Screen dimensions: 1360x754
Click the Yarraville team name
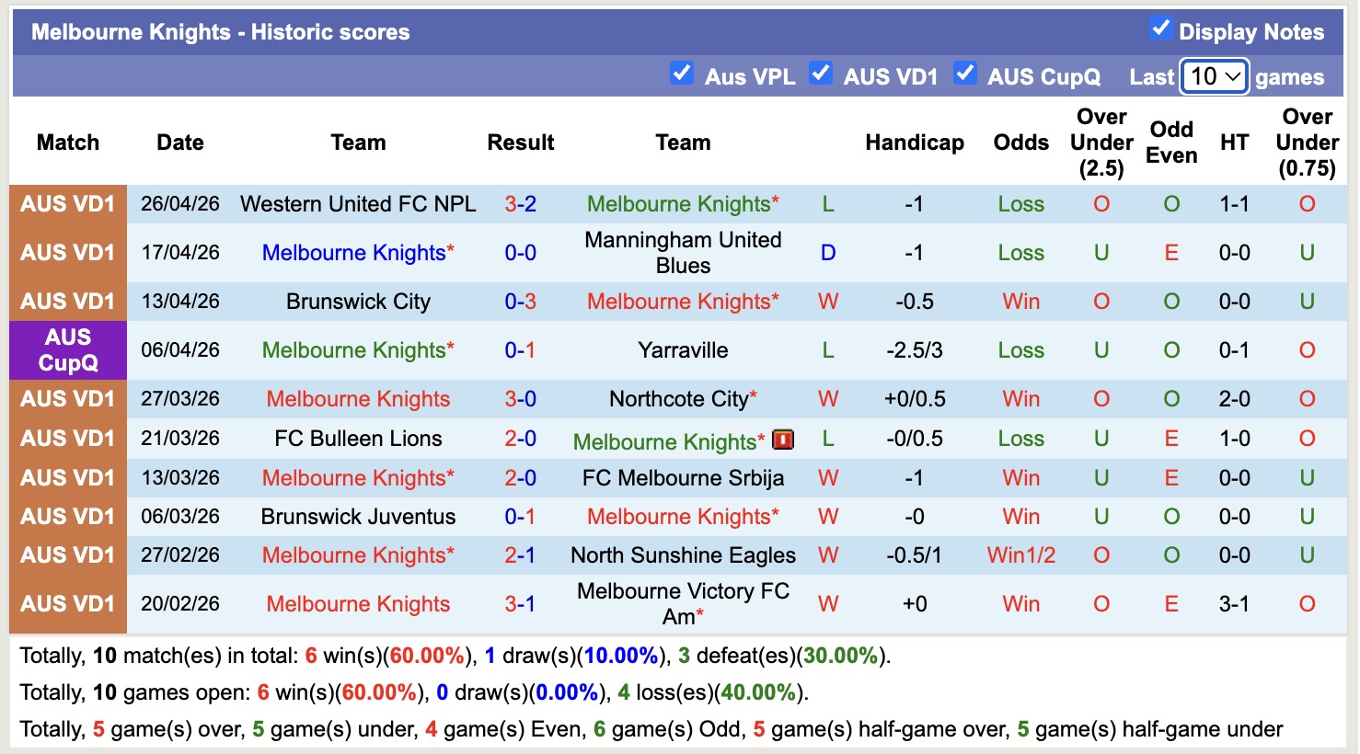click(683, 350)
